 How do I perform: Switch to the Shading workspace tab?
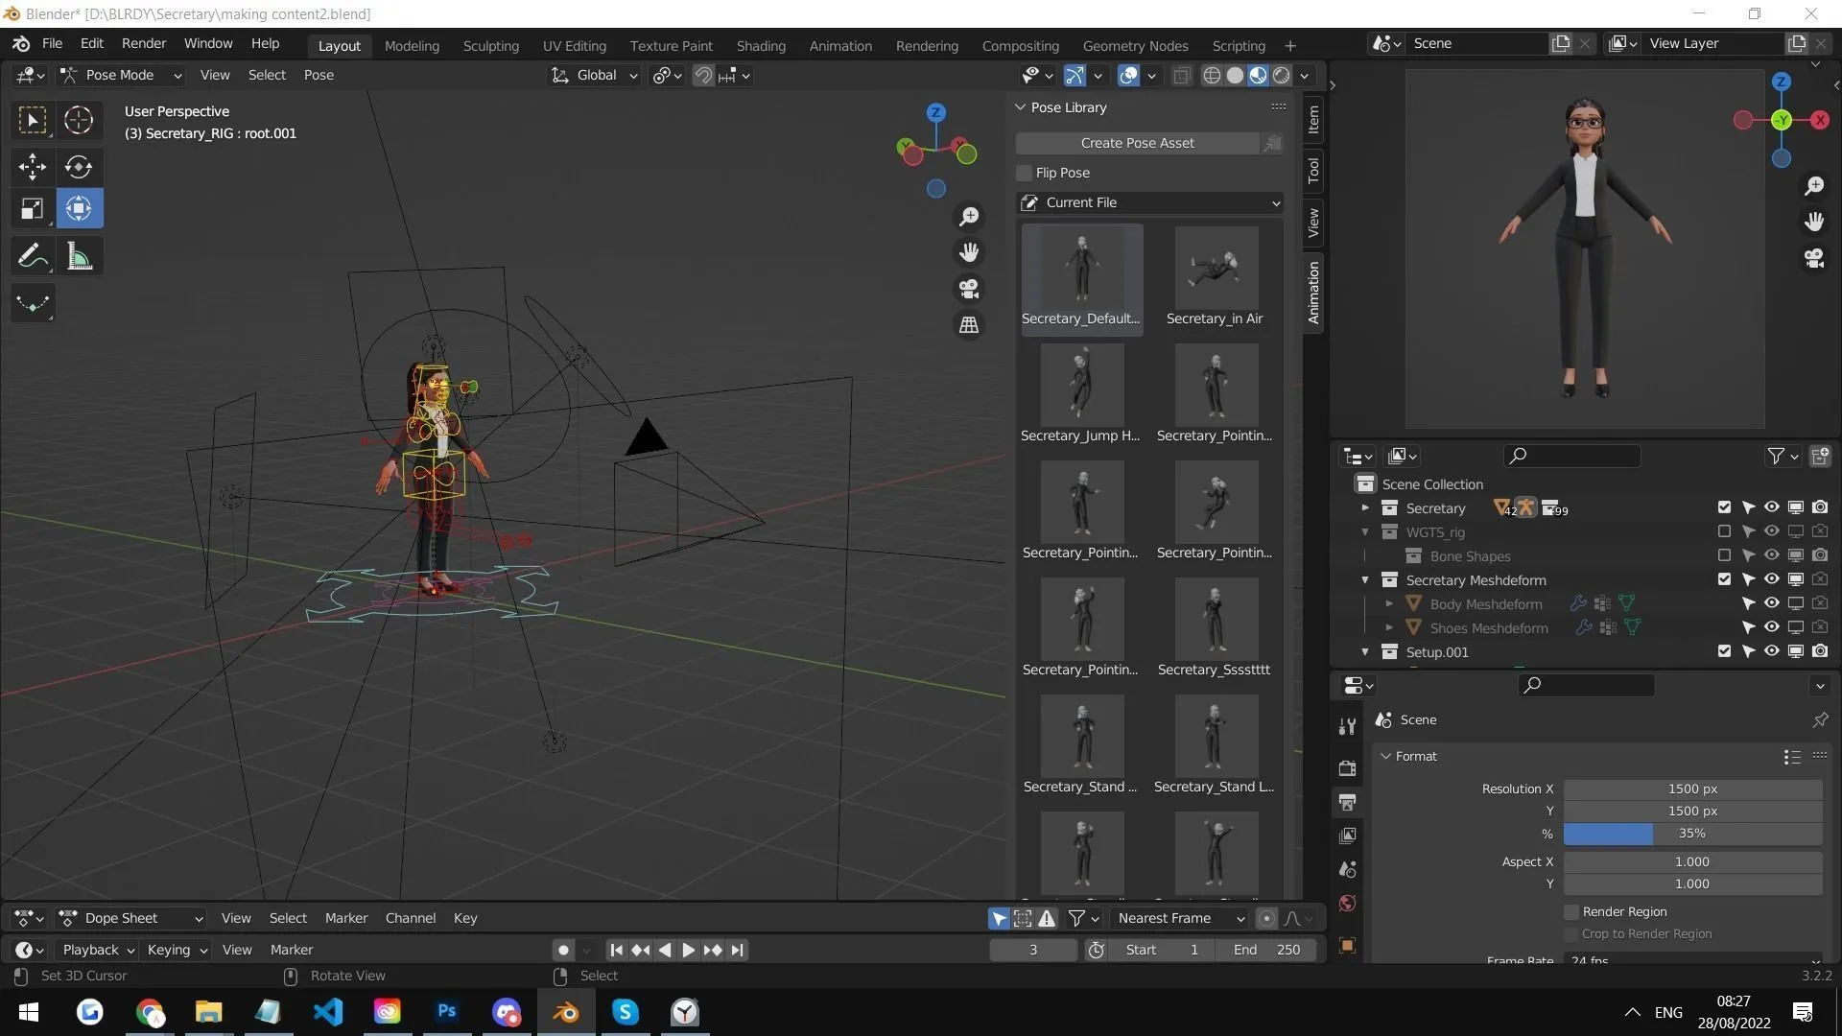(760, 45)
